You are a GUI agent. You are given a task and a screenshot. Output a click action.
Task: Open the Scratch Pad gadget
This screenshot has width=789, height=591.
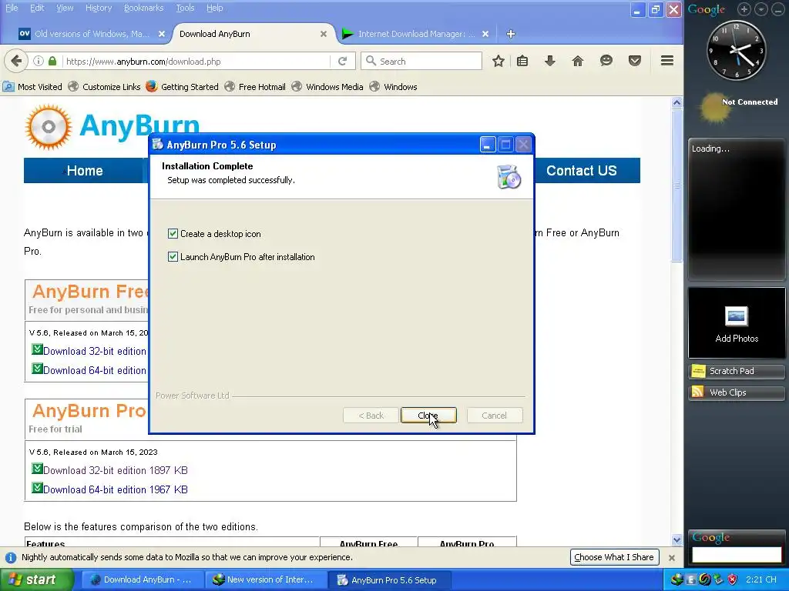point(737,371)
